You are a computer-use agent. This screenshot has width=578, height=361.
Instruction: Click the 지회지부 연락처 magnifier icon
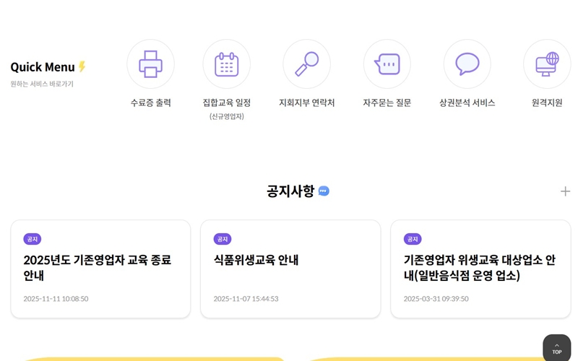(x=306, y=64)
